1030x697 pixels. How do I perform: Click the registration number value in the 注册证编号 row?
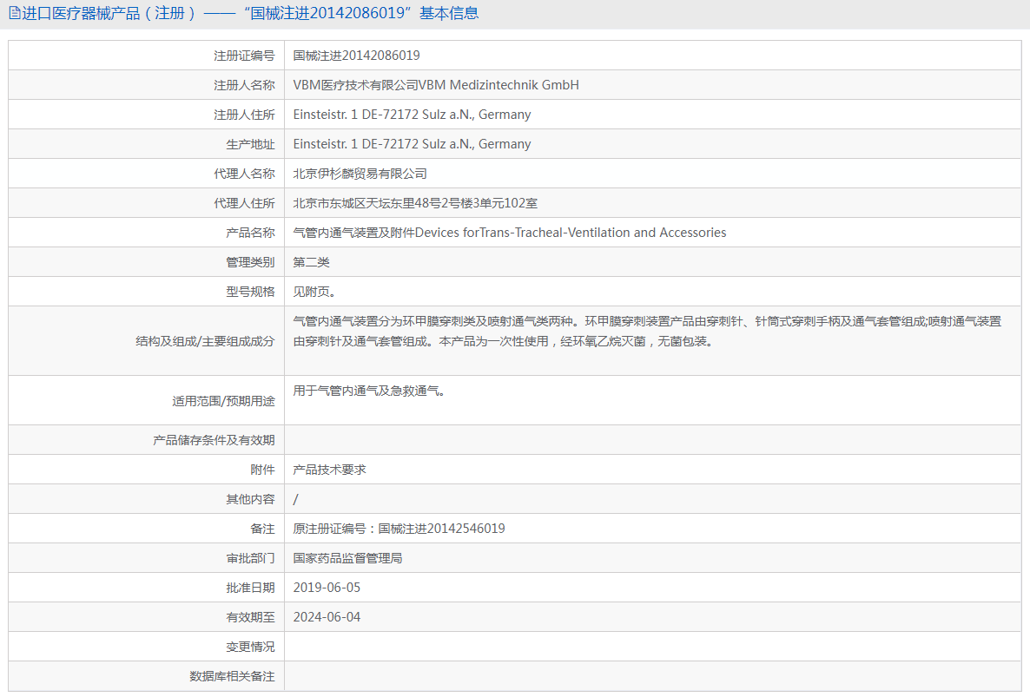tap(356, 56)
